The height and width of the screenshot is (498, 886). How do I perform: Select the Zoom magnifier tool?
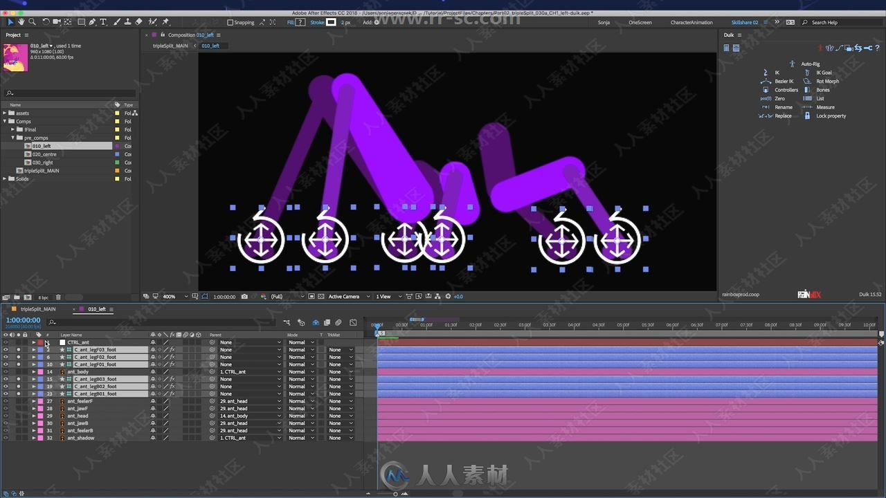click(33, 22)
